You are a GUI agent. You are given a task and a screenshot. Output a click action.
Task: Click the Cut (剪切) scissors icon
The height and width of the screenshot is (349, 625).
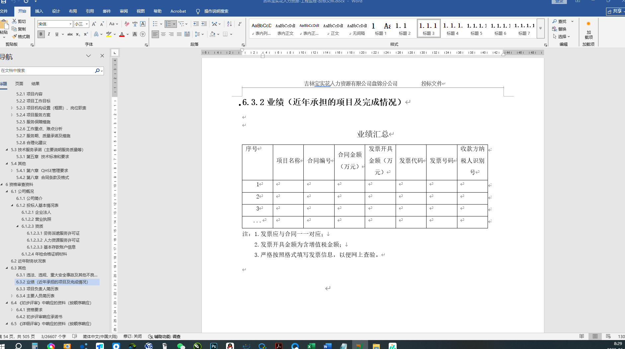[14, 21]
